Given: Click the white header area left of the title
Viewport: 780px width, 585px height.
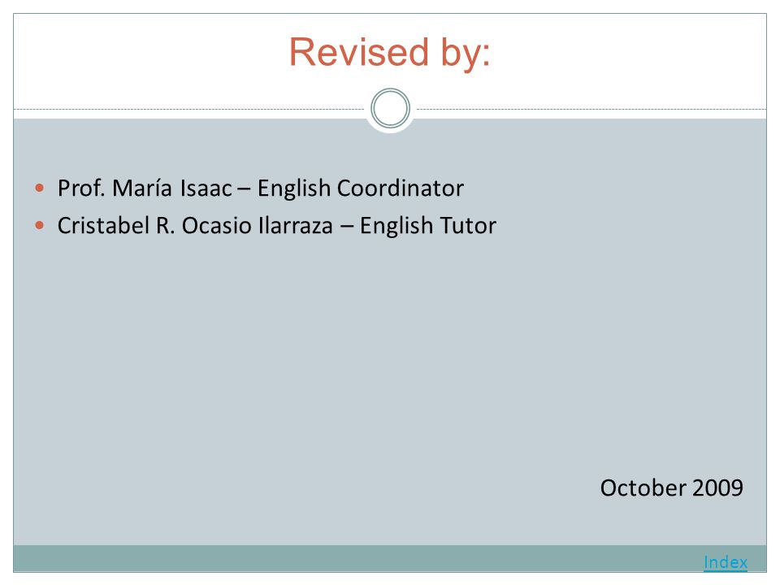Looking at the screenshot, I should coord(149,54).
